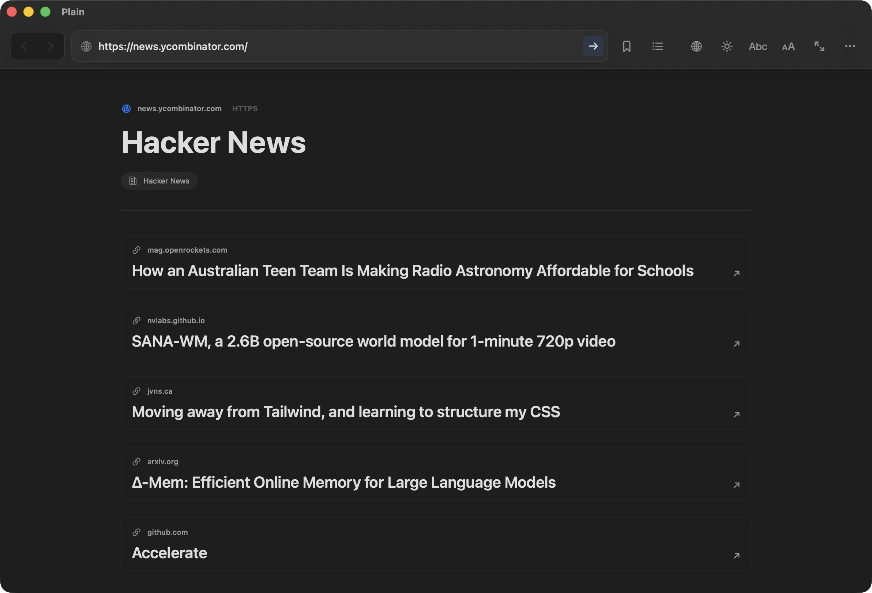
Task: Click the arrow icon on Δ-Mem card
Action: pyautogui.click(x=736, y=485)
